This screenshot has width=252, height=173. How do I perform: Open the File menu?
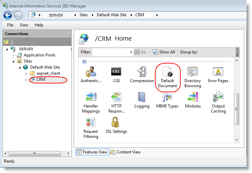(x=10, y=25)
